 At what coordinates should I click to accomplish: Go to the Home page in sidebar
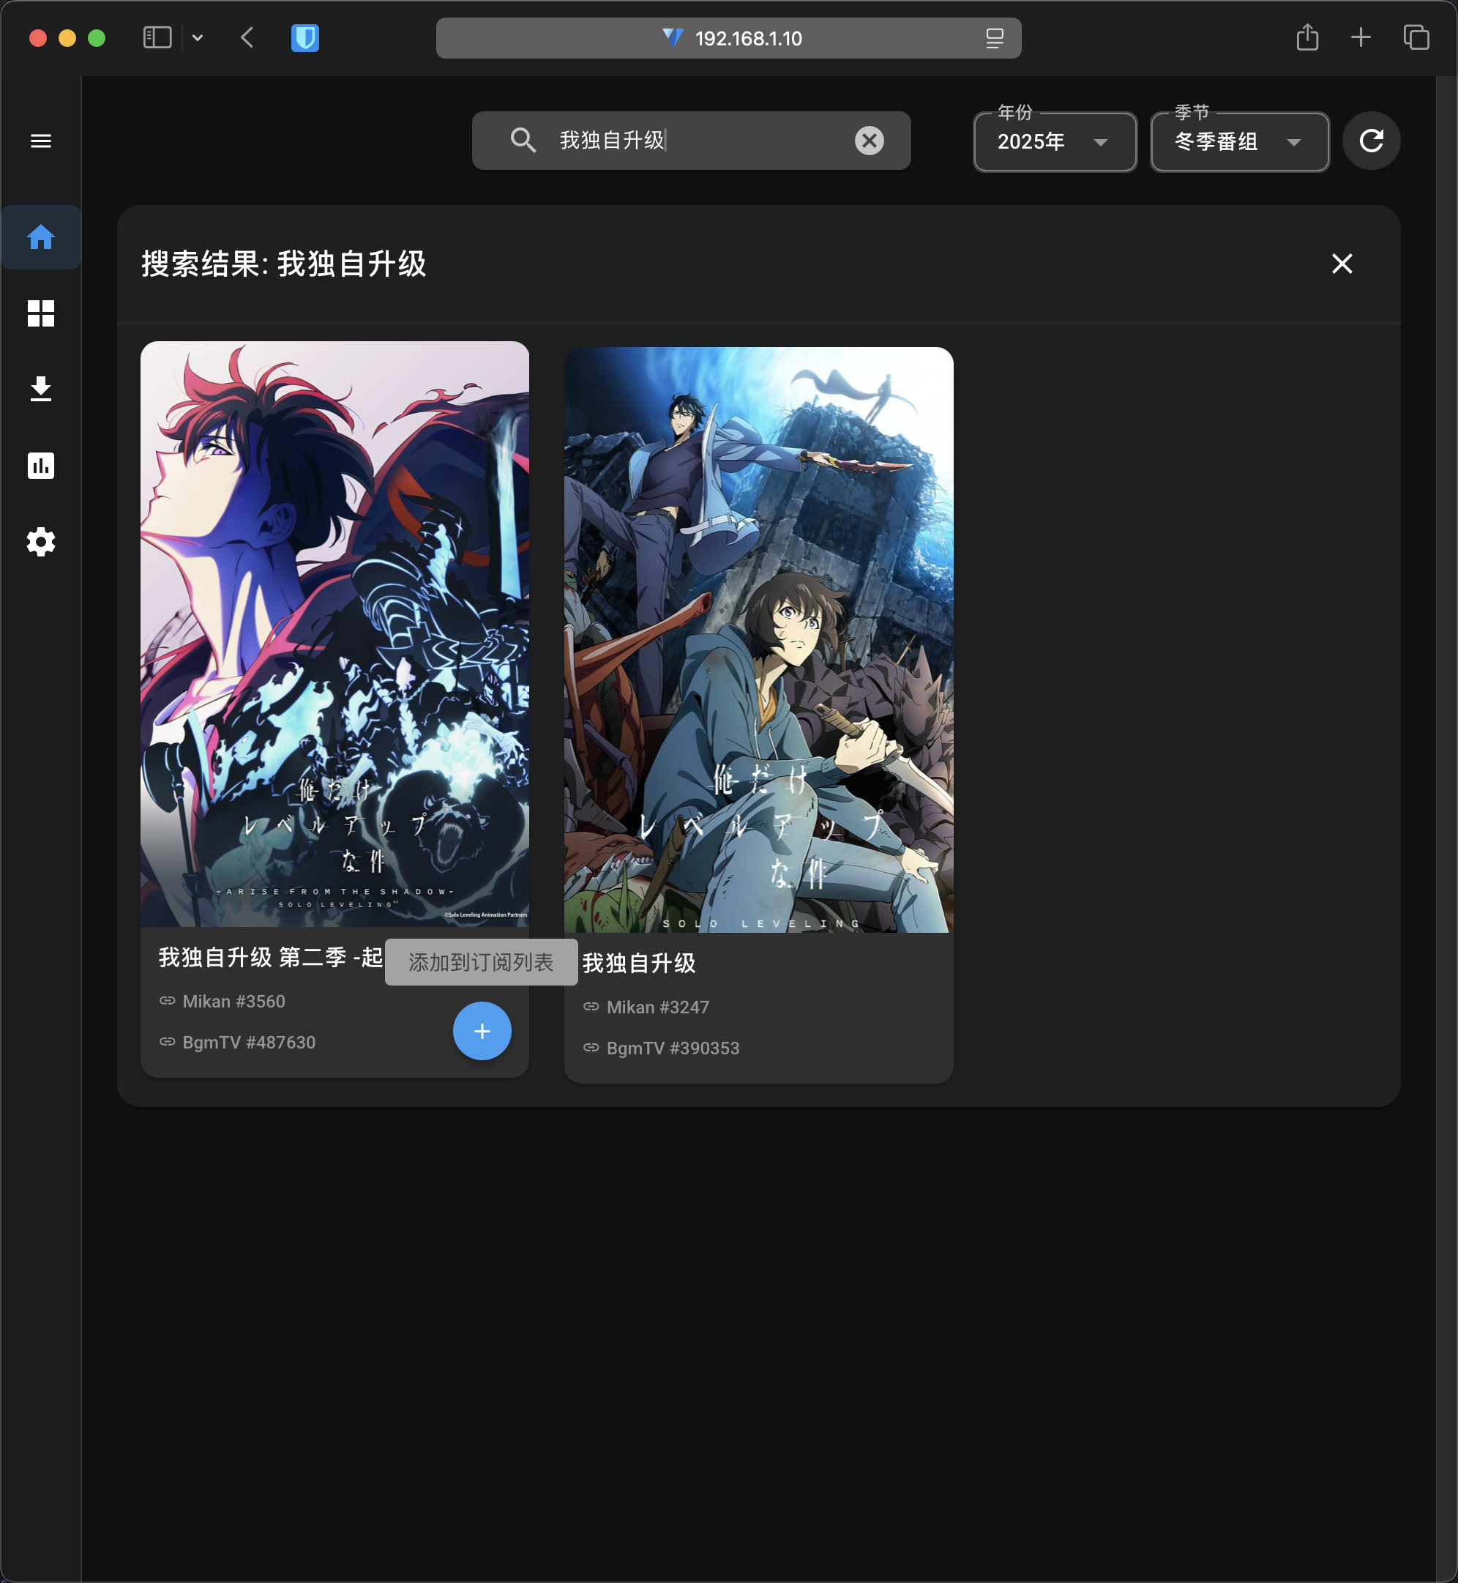click(x=41, y=237)
